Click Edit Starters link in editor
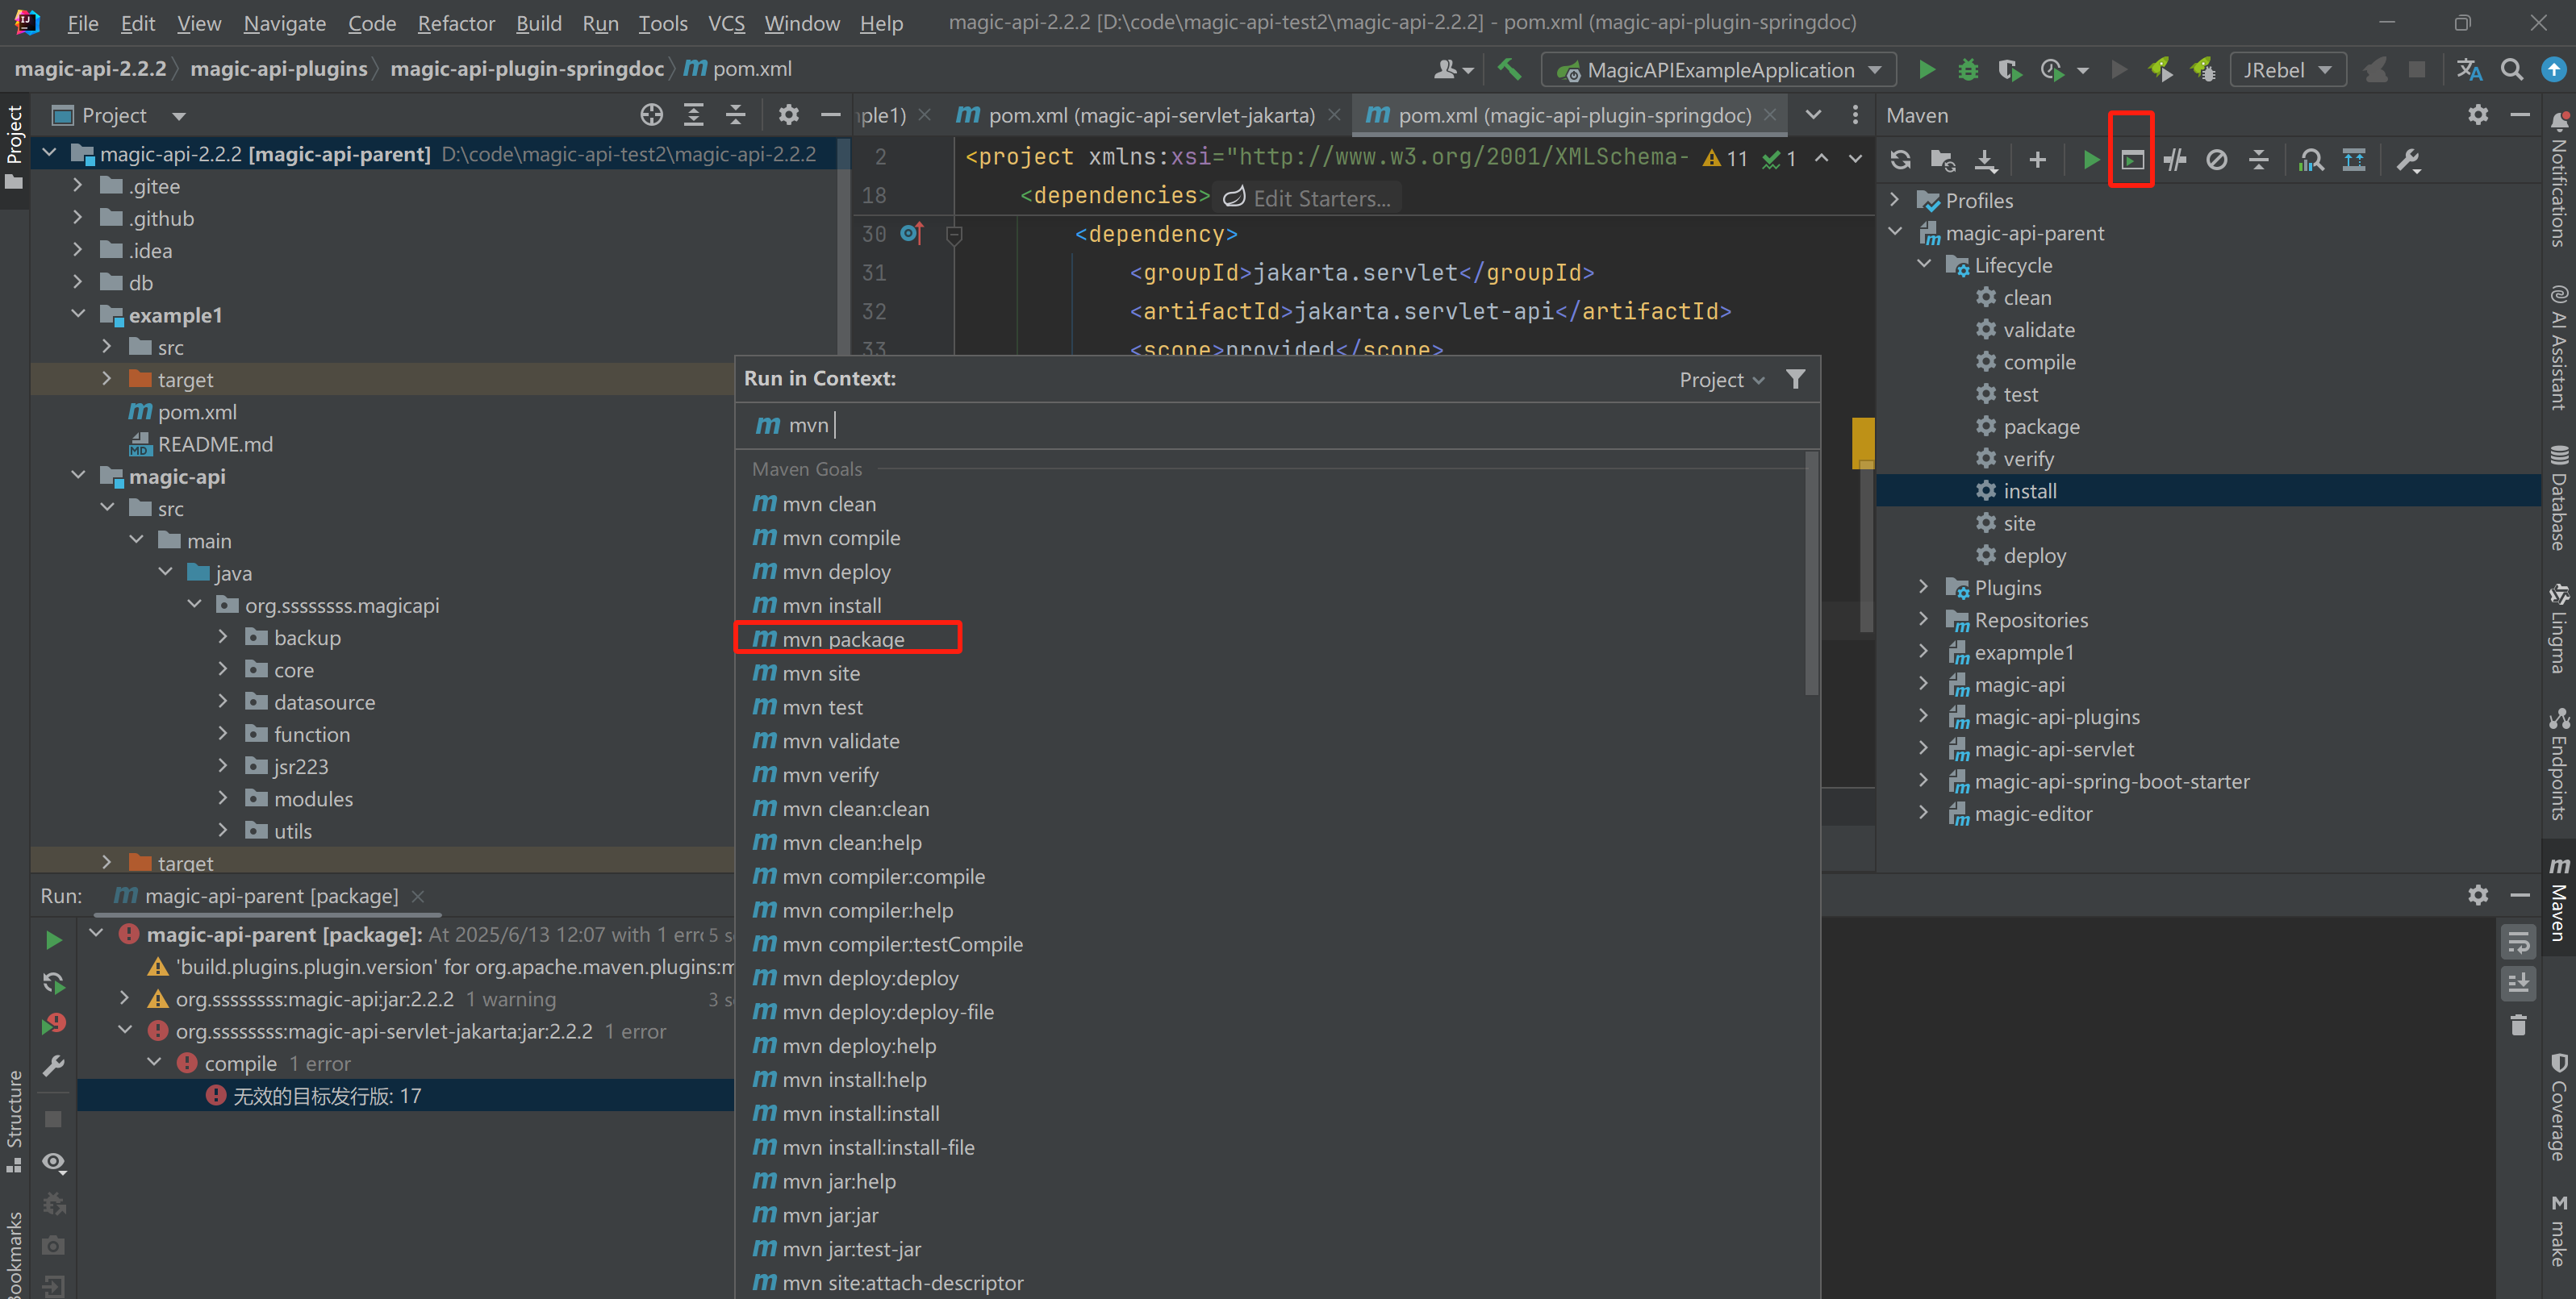 click(x=1320, y=199)
